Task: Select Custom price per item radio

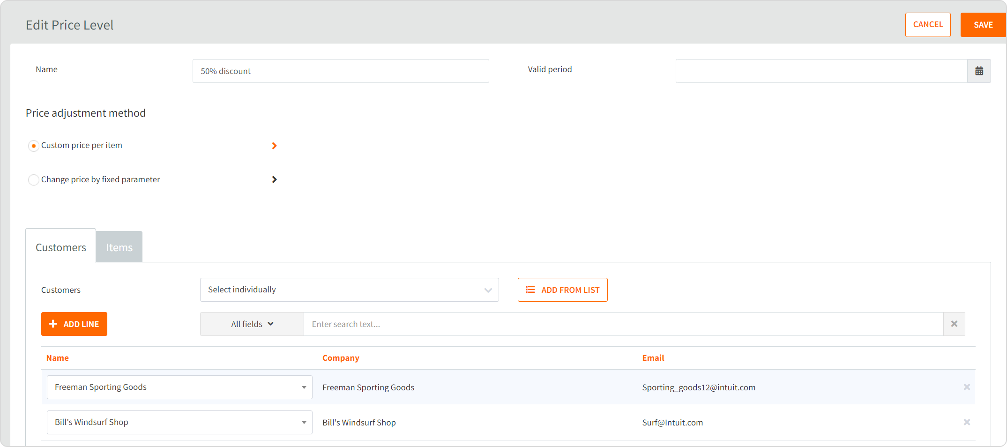Action: tap(34, 146)
